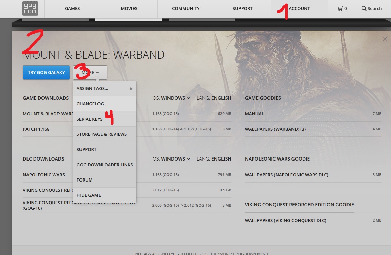Download Viking Conquest Patch 2.012 (GOG-16)
The width and height of the screenshot is (391, 255).
pos(127,205)
